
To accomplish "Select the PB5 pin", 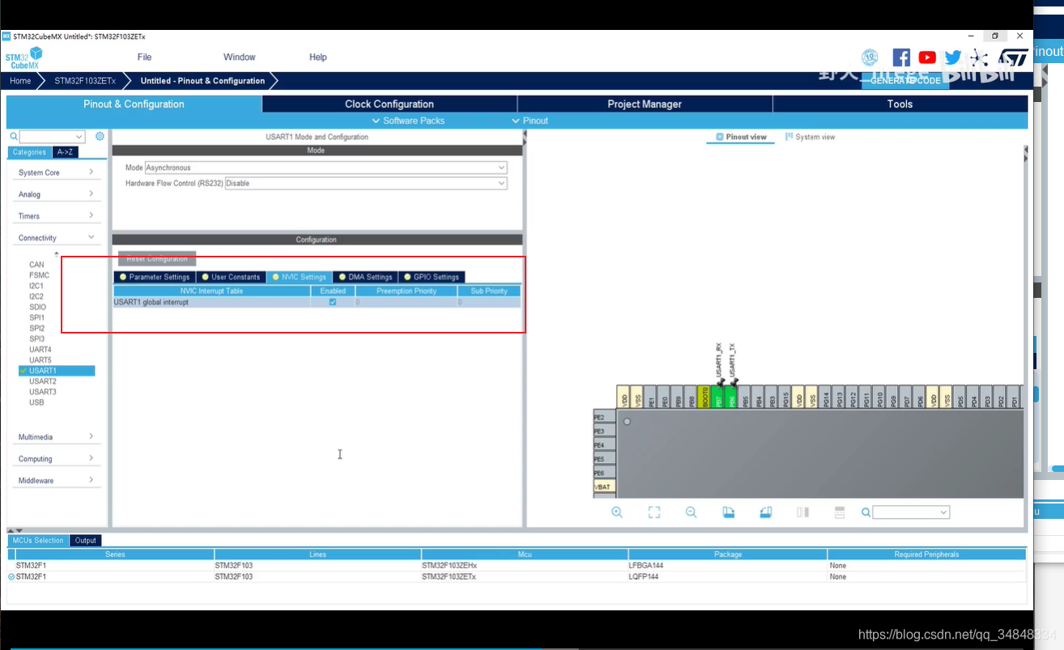I will pyautogui.click(x=745, y=397).
